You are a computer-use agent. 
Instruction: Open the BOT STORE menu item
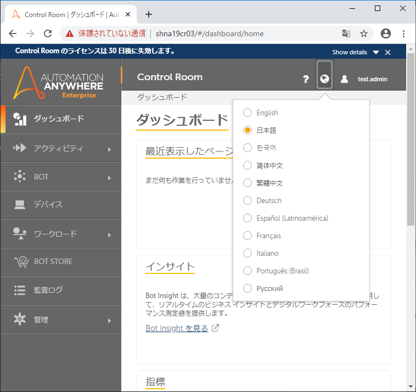61,262
